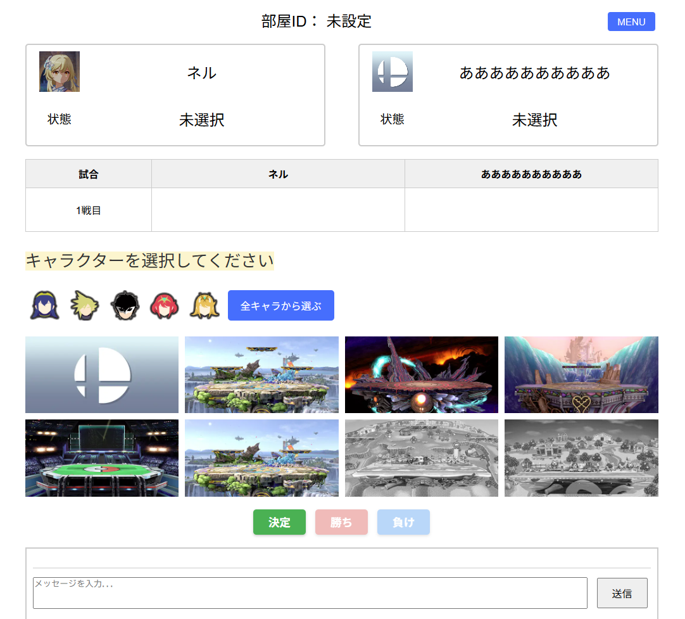
Task: Click the 状態 label in ネル's card
Action: pos(60,119)
